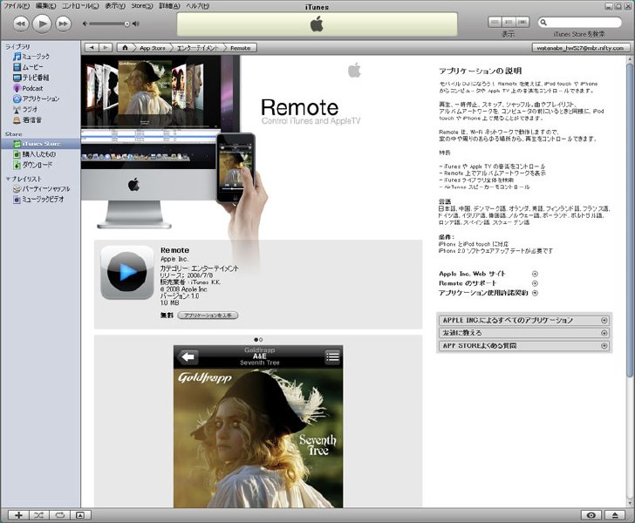
Task: Open Remote のサポート link
Action: (x=468, y=283)
